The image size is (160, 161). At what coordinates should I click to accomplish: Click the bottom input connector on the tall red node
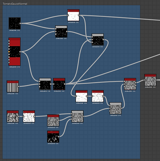click(x=9, y=62)
